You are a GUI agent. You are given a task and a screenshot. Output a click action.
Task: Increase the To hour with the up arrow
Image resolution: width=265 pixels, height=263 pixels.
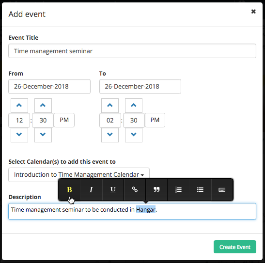110,106
